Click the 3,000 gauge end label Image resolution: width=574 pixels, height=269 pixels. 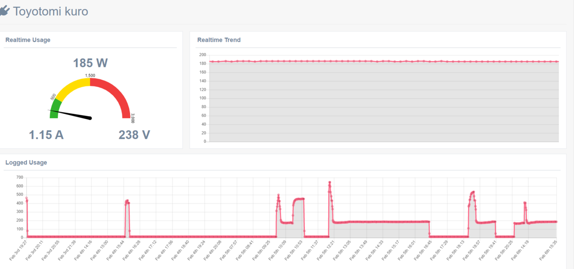point(133,118)
